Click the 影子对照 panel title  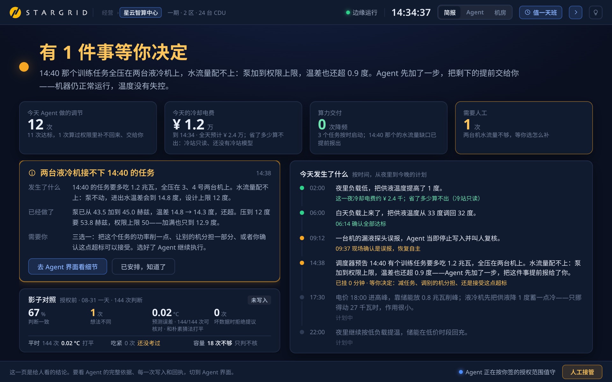(x=42, y=300)
